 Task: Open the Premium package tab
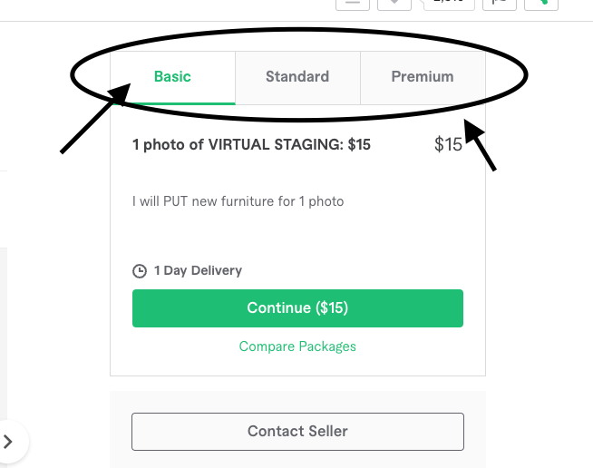[x=423, y=77]
